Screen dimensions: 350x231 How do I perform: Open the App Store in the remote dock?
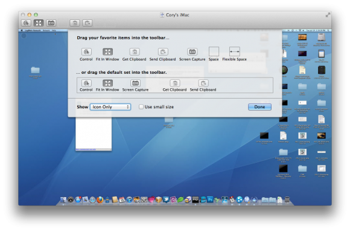click(78, 200)
